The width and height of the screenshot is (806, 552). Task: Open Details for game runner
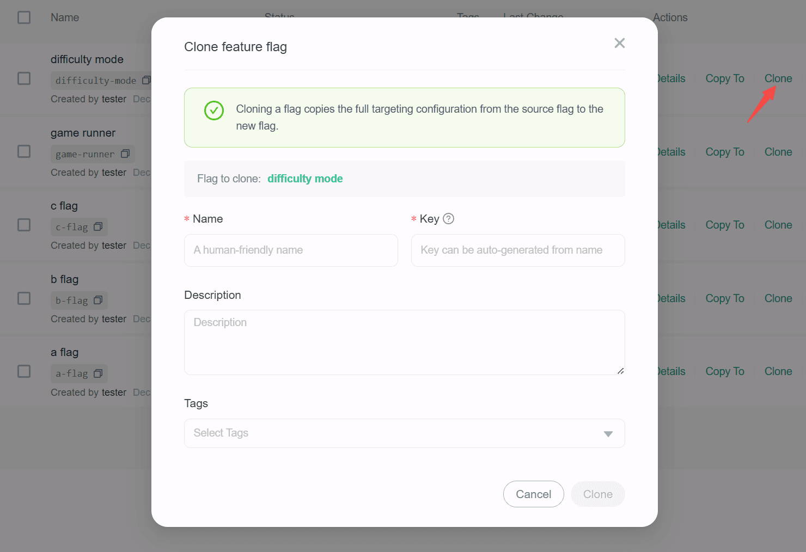tap(670, 151)
